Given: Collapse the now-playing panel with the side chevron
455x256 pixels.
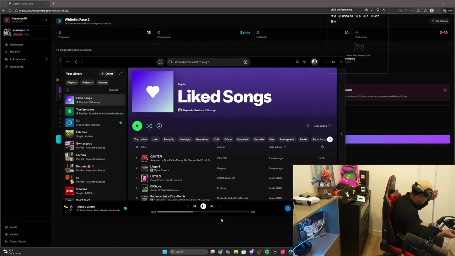Looking at the screenshot, I should tap(342, 134).
